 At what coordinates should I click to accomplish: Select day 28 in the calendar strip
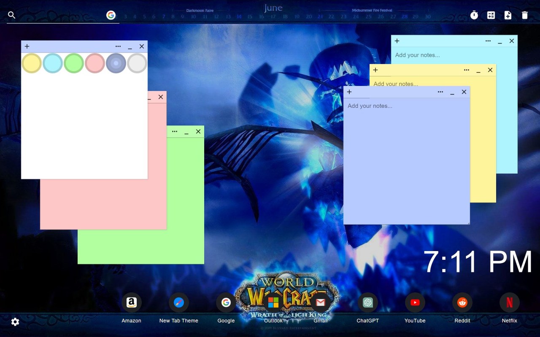(x=405, y=17)
